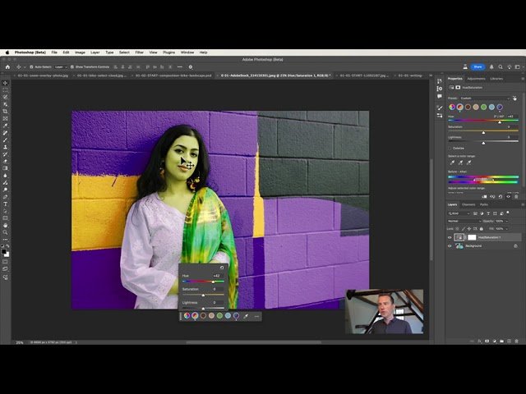
Task: Toggle Show Transform Controls checkbox
Action: [72, 67]
